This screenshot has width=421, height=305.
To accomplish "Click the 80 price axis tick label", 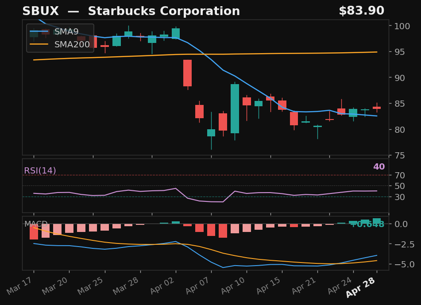I will 399,130.
